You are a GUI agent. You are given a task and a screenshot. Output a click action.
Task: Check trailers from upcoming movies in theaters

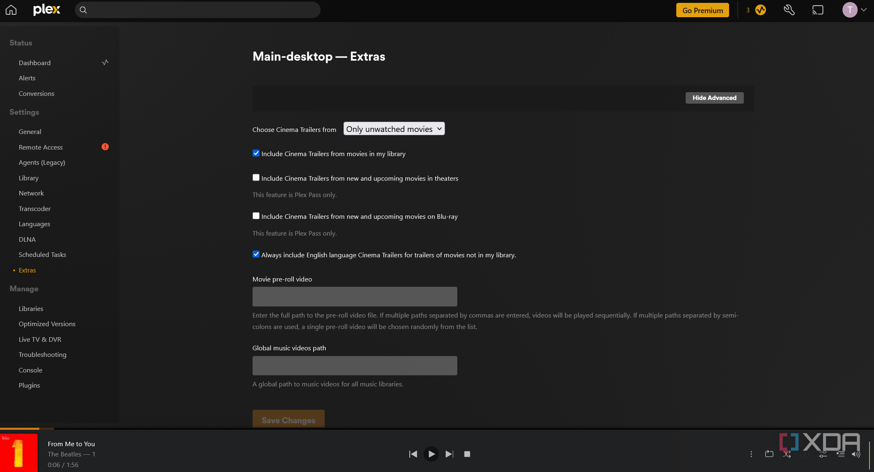tap(256, 177)
